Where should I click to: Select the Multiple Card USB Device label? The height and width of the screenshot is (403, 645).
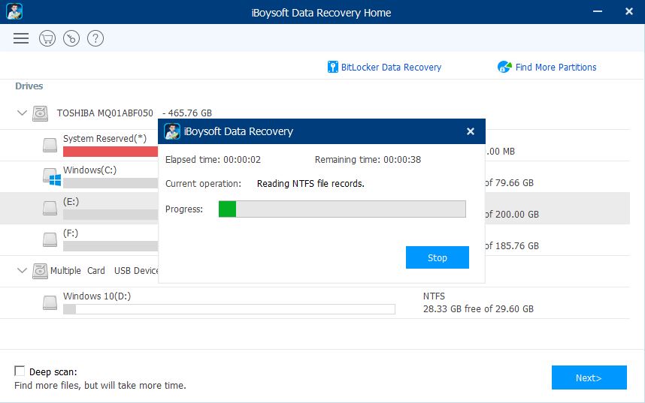104,271
